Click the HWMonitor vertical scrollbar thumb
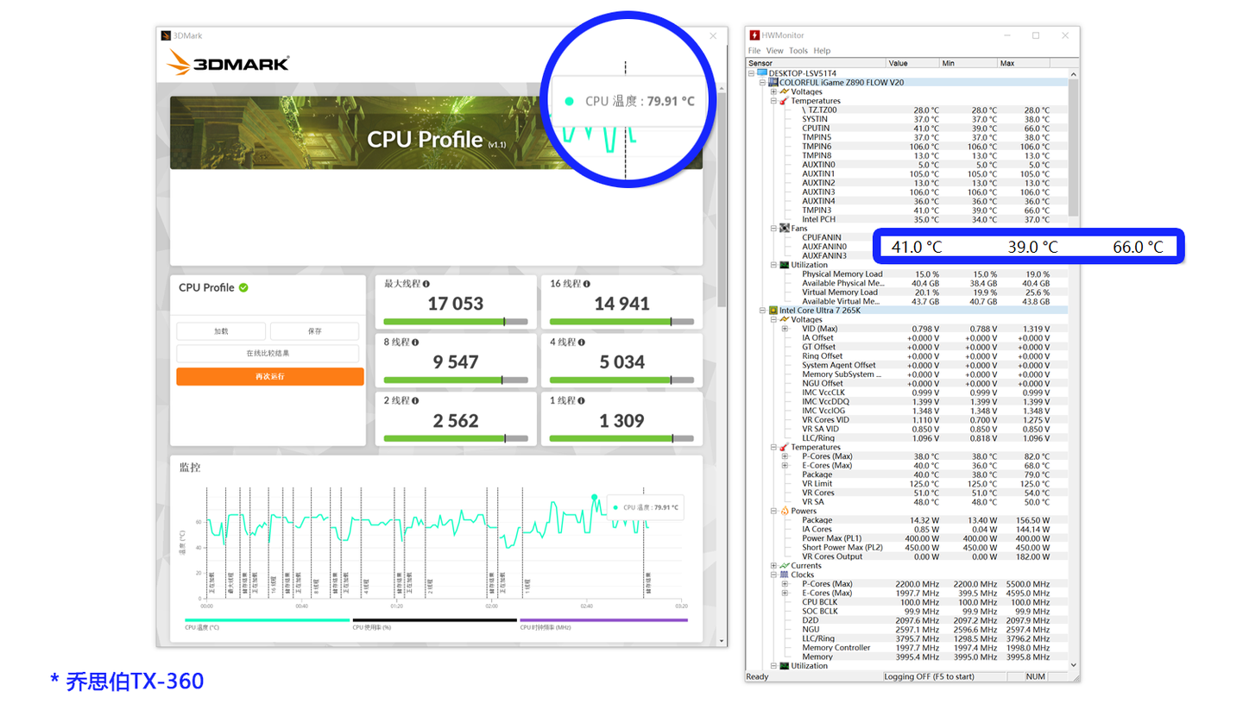The height and width of the screenshot is (710, 1243). point(1074,147)
